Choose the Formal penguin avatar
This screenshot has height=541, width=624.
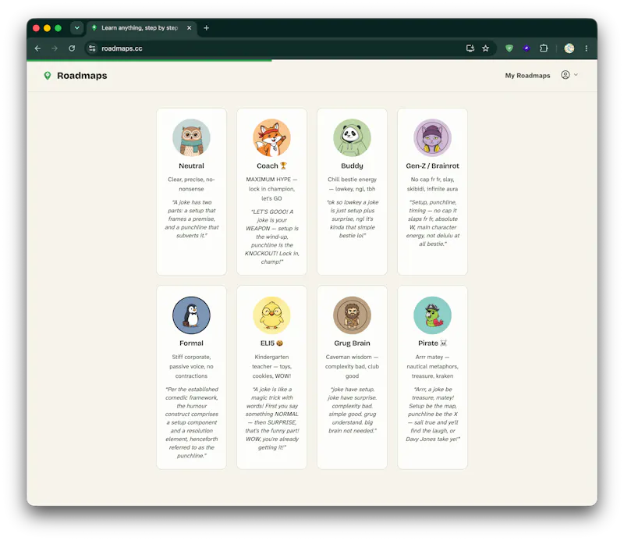point(191,315)
